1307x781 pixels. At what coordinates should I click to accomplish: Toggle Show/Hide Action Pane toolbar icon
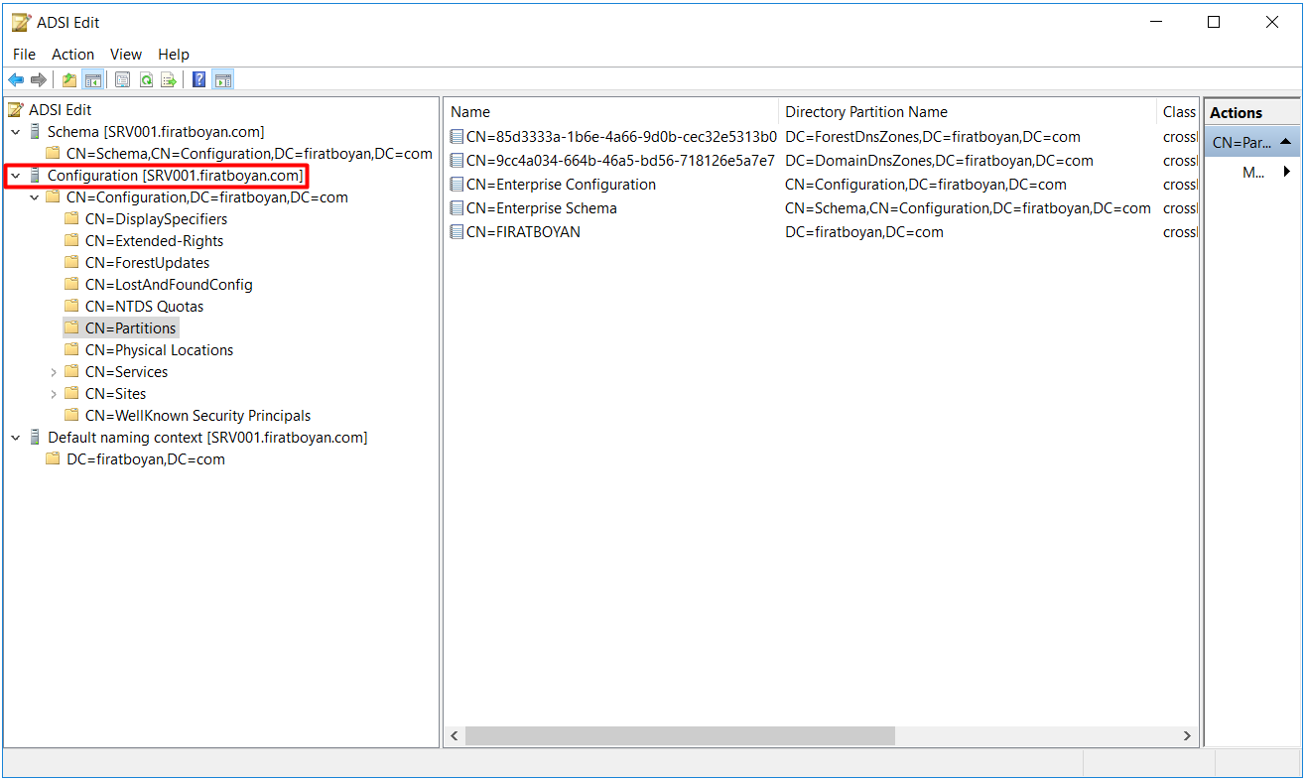pyautogui.click(x=223, y=80)
